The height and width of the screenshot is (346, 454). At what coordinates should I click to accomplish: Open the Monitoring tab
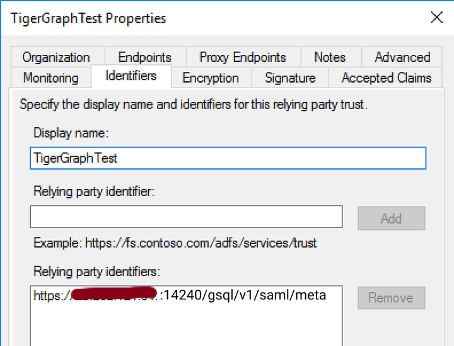click(51, 78)
